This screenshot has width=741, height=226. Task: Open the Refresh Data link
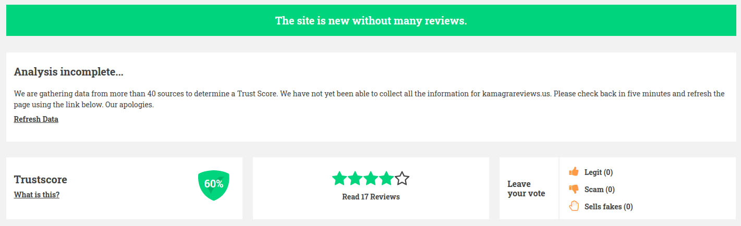36,119
